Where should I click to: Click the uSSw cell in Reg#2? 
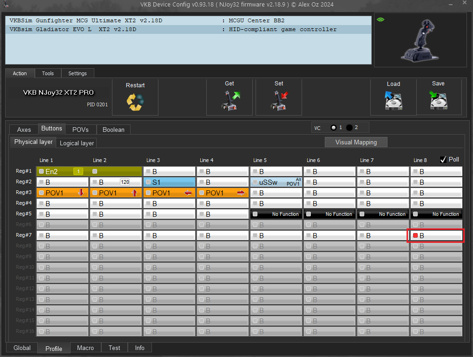point(276,182)
